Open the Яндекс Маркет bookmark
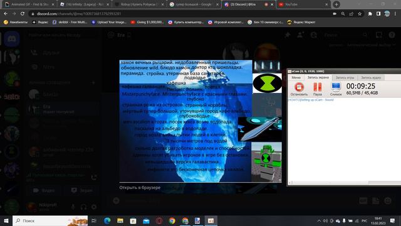This screenshot has width=401, height=226. pyautogui.click(x=301, y=23)
